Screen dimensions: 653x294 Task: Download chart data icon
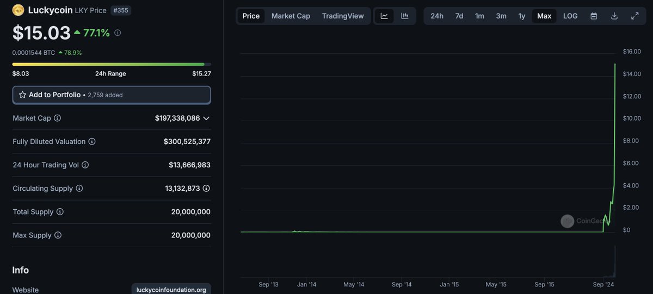(614, 16)
